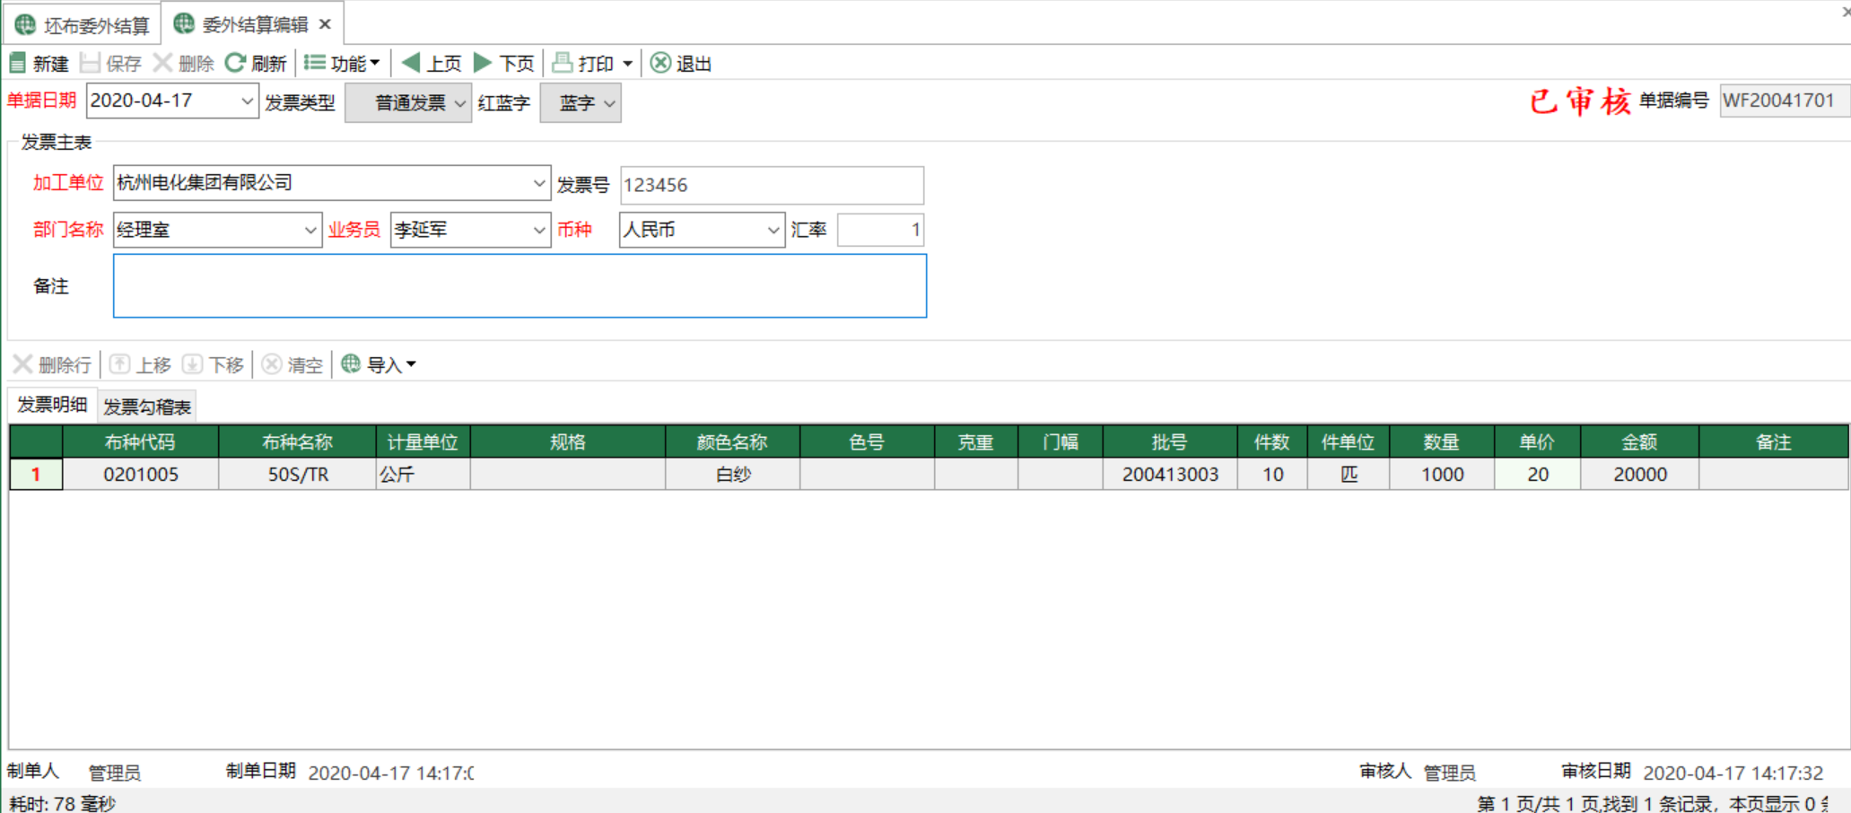1851x813 pixels.
Task: Refresh the form with 刷新 icon
Action: coord(235,63)
